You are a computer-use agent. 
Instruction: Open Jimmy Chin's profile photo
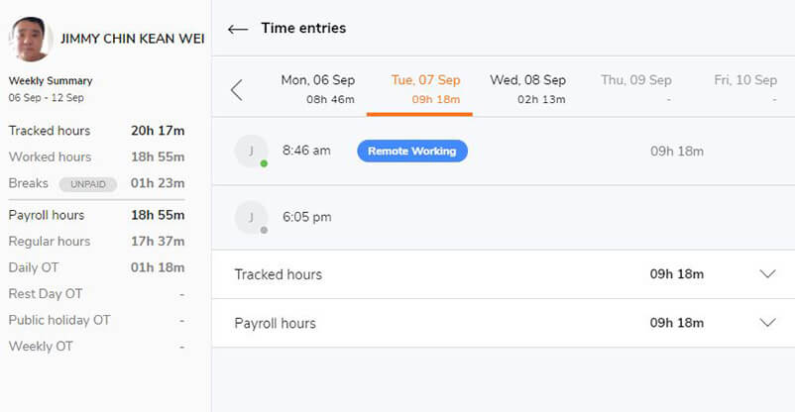pyautogui.click(x=31, y=39)
